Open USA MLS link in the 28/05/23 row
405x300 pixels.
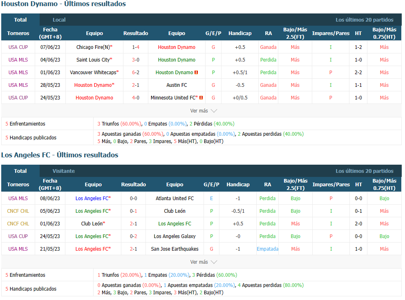click(18, 85)
